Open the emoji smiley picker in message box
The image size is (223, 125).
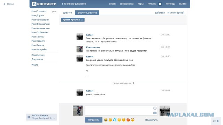coord(155,108)
